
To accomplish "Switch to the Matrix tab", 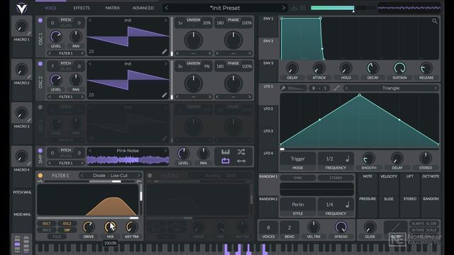I will coord(112,8).
